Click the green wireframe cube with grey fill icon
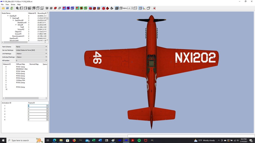This screenshot has width=255, height=143. [x=85, y=8]
